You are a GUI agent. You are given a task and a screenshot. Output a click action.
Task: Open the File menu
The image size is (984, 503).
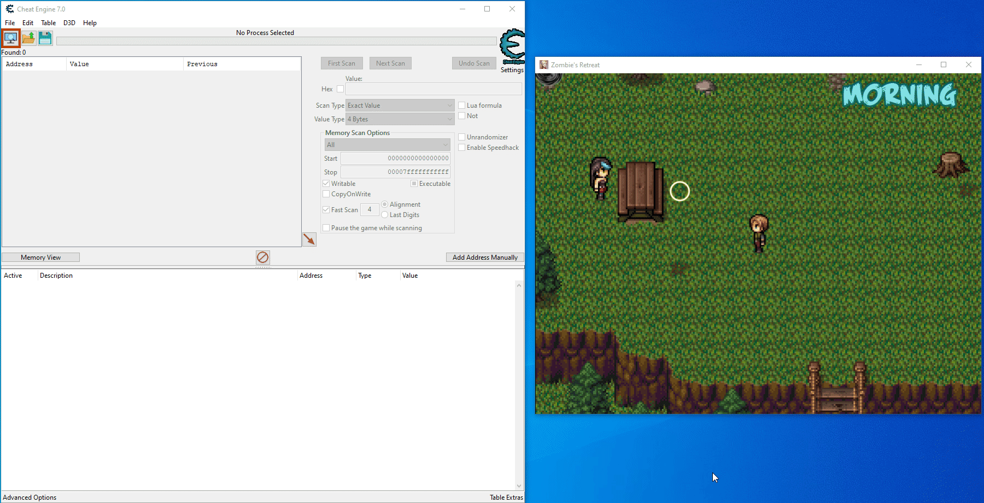10,22
